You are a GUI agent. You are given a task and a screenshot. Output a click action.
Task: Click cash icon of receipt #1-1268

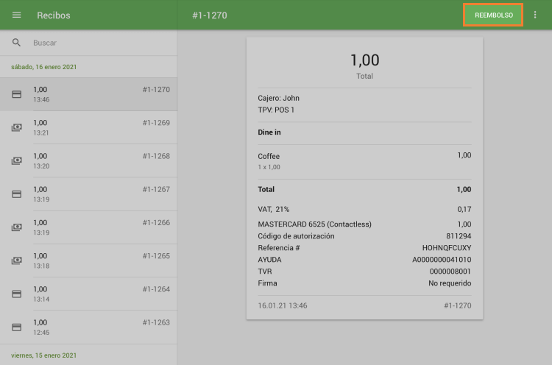[x=17, y=160]
